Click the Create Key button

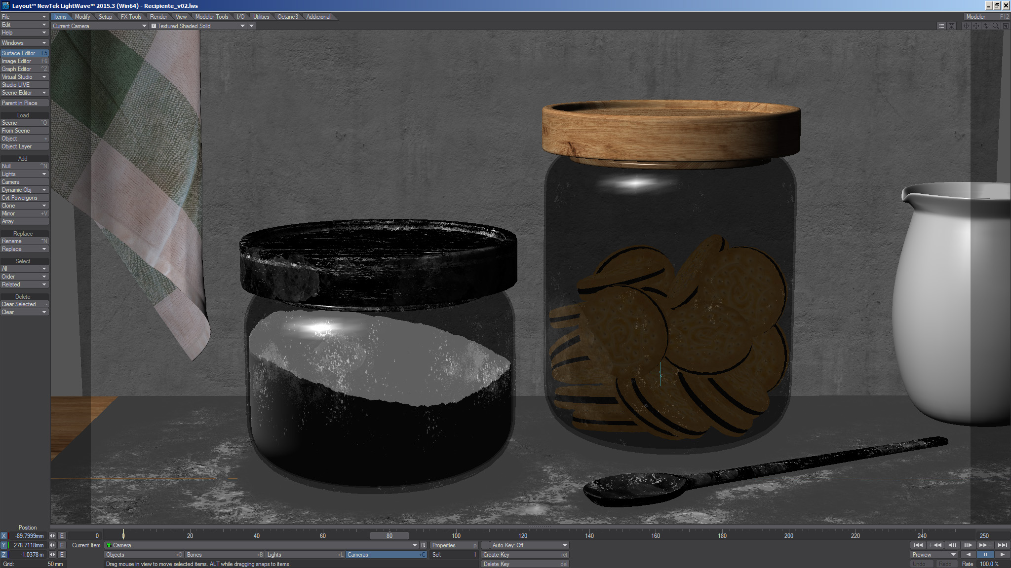(x=524, y=554)
